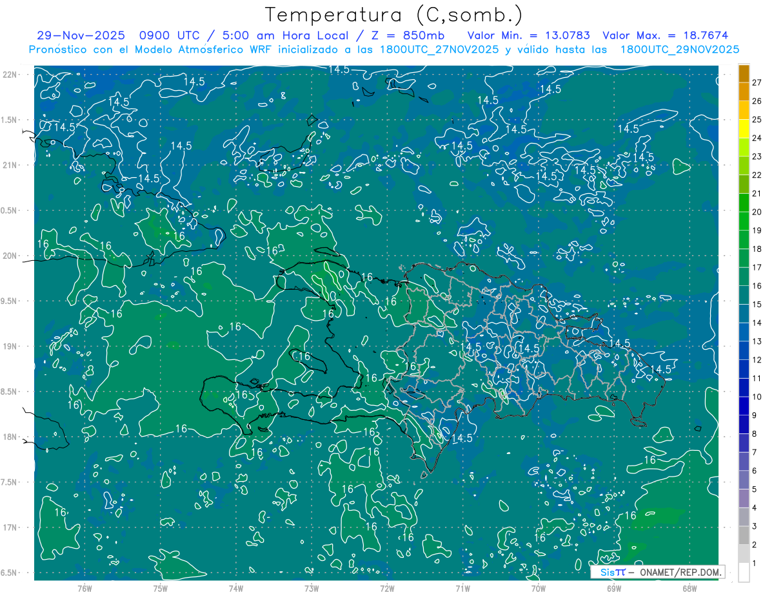Viewport: 774px width, 597px height.
Task: Select the date '29-Nov-2025' in the header
Action: tap(82, 36)
